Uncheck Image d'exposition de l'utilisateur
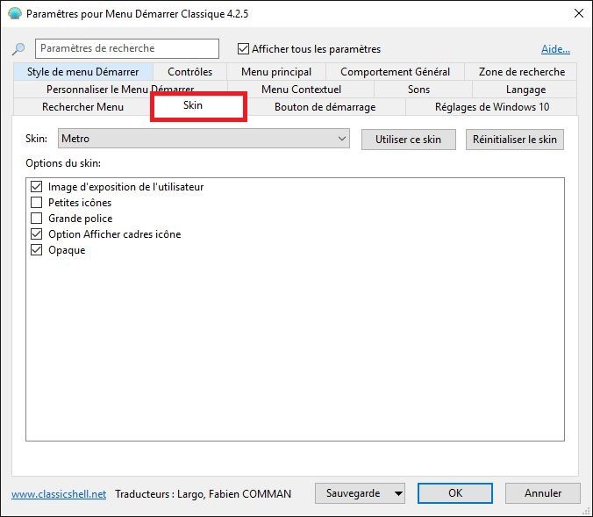The width and height of the screenshot is (593, 517). pyautogui.click(x=36, y=187)
